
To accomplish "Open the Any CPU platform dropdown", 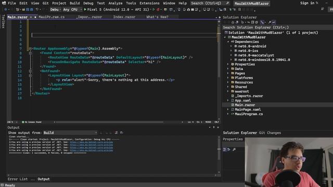I will coord(72,9).
